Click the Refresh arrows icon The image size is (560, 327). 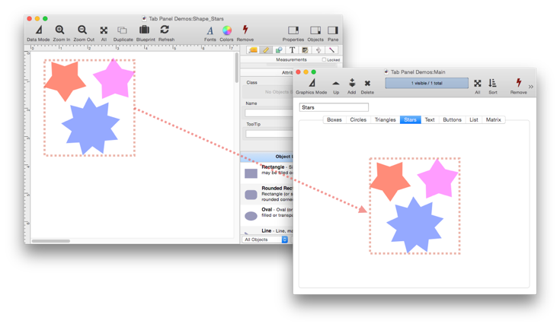(165, 30)
